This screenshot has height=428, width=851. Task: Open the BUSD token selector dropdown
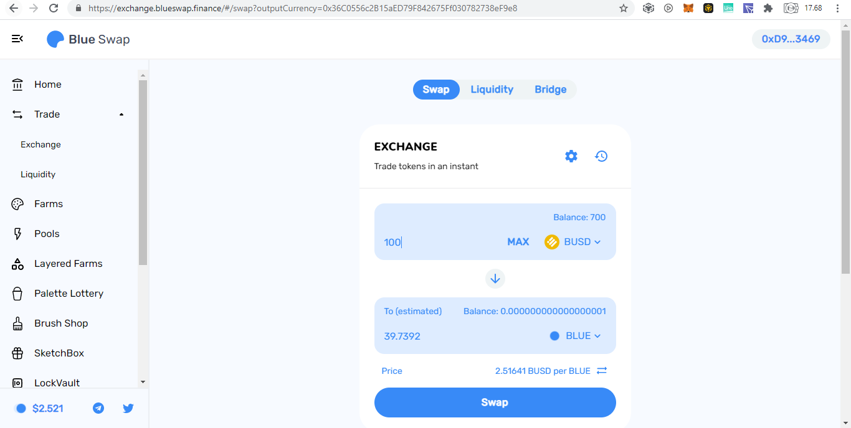[x=573, y=242]
